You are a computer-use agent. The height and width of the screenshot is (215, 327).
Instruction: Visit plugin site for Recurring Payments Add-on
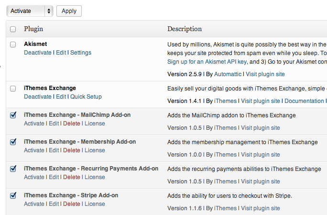(261, 181)
